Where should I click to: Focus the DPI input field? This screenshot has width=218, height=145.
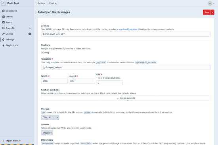point(109,83)
